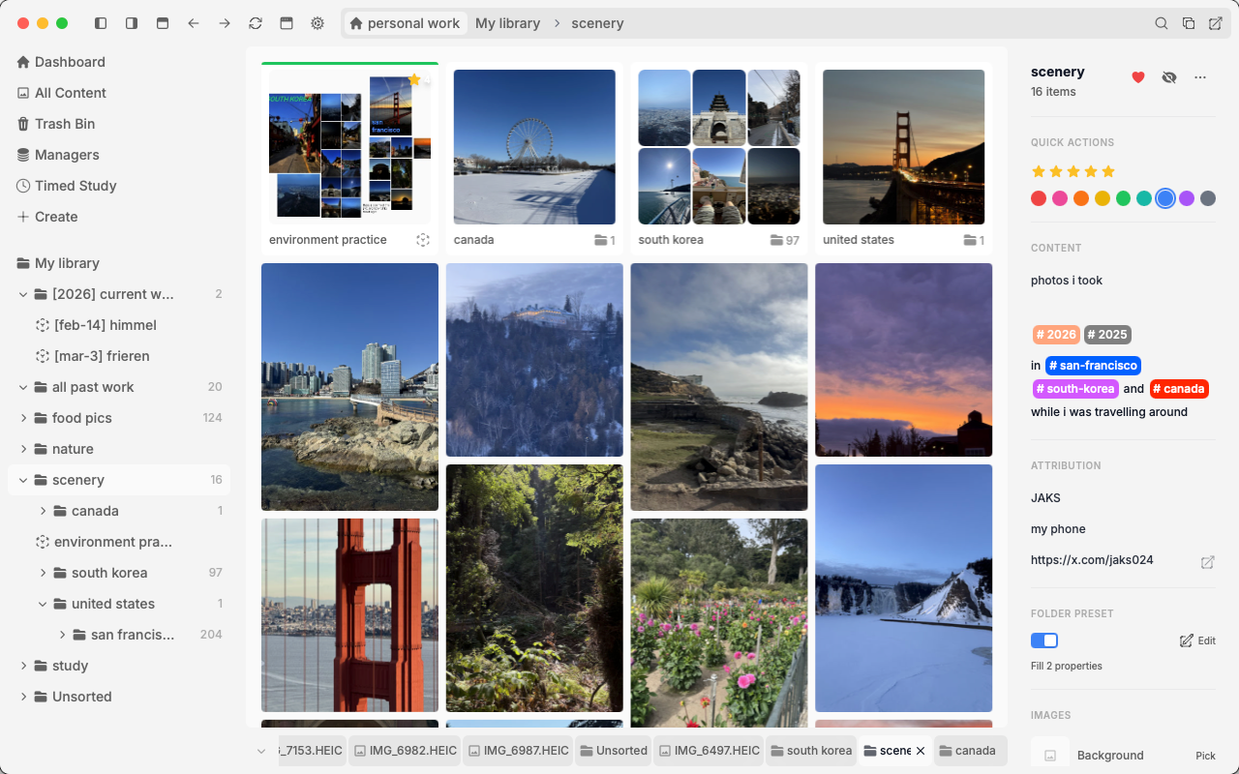Go to My library via breadcrumb
1239x774 pixels.
coord(507,22)
